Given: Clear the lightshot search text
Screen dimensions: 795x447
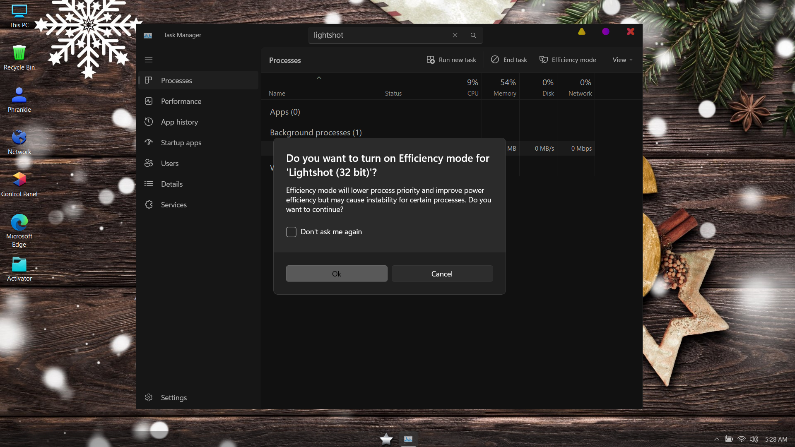Looking at the screenshot, I should 455,35.
